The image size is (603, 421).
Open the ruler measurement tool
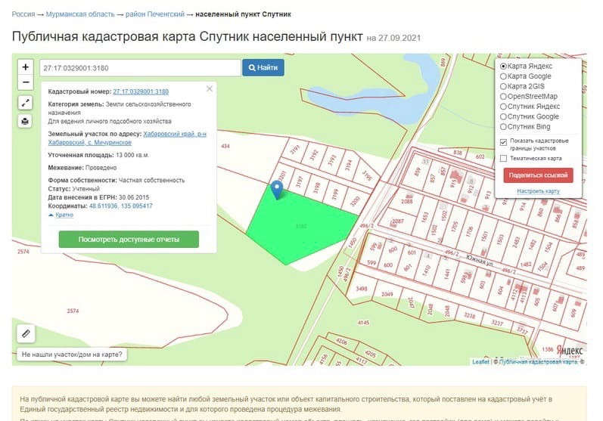26,333
